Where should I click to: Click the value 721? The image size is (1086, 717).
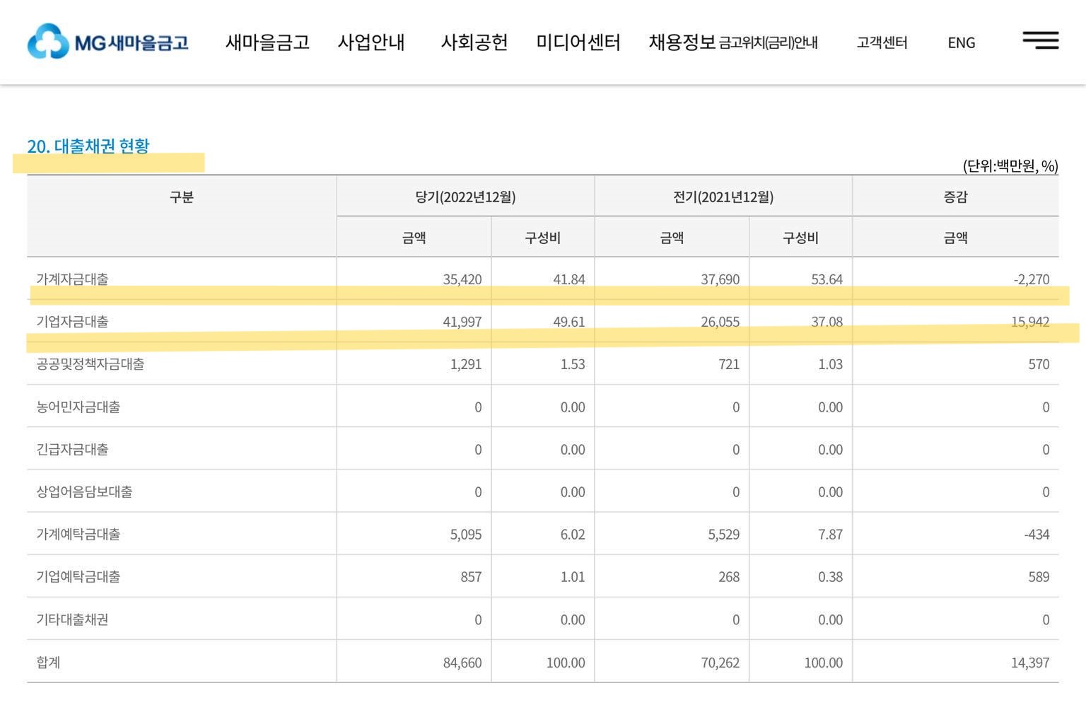point(729,365)
